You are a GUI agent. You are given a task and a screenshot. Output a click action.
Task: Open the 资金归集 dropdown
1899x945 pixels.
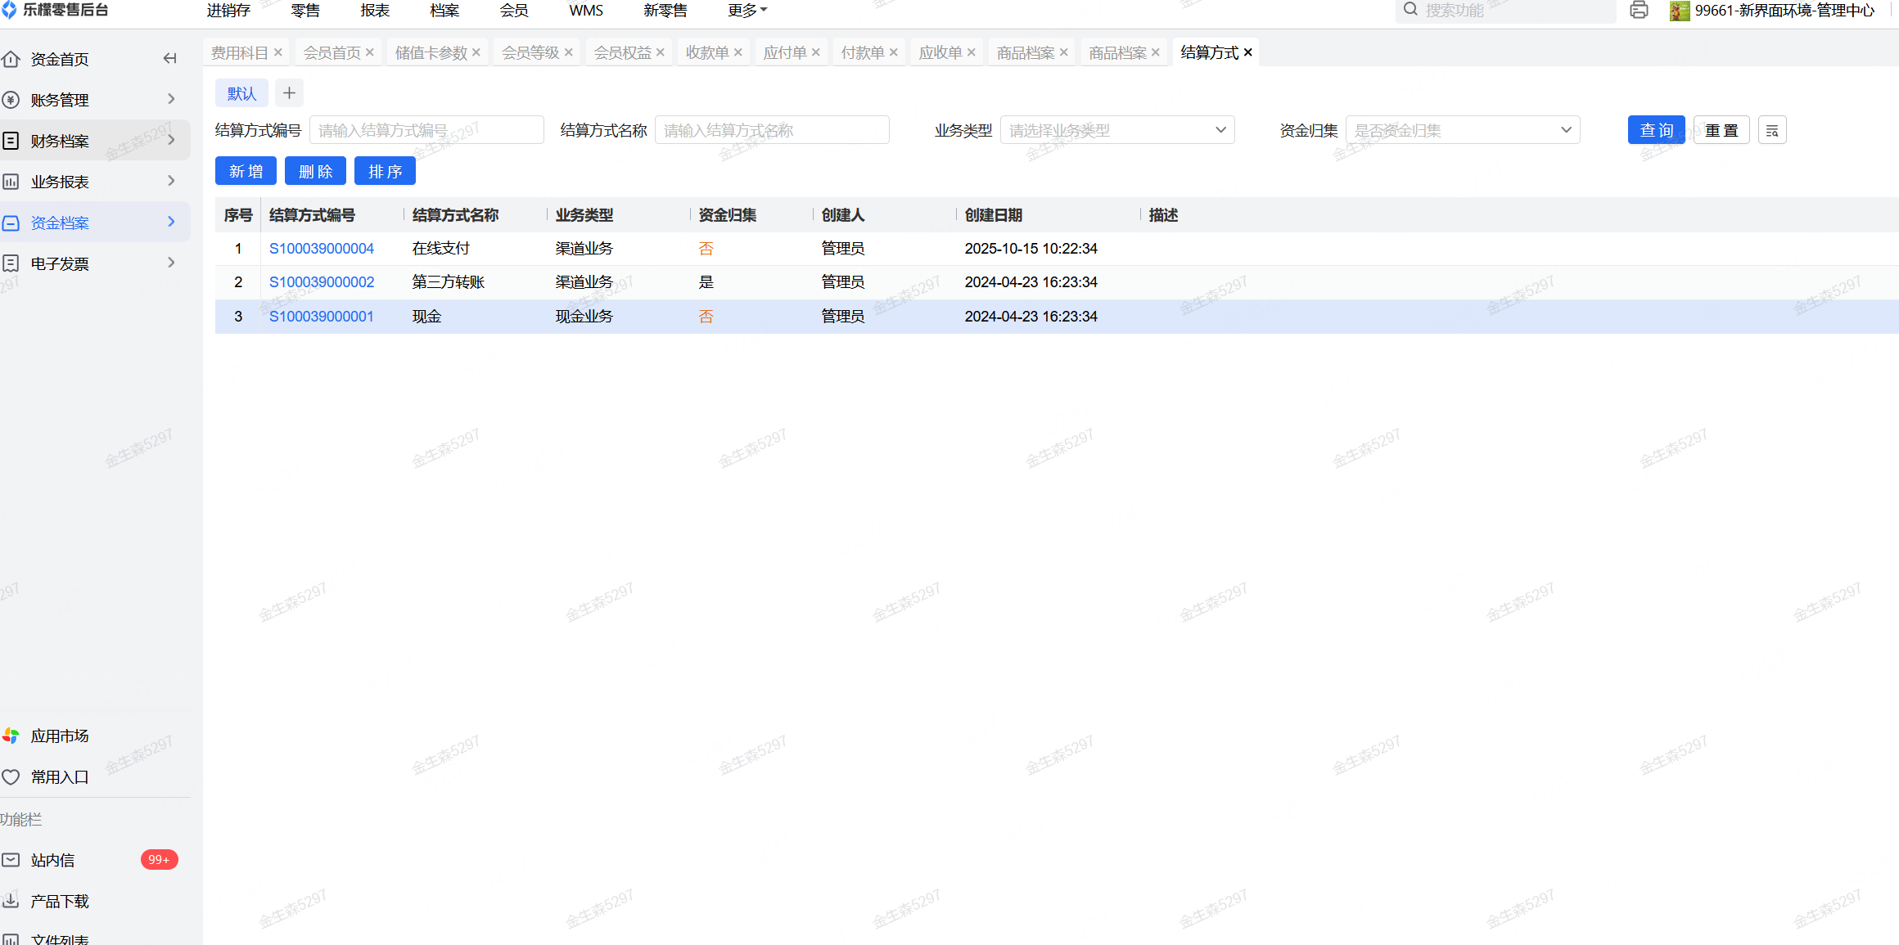(x=1463, y=130)
